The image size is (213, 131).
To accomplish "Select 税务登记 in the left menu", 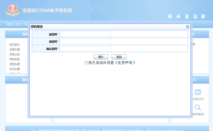I will click(x=15, y=45).
